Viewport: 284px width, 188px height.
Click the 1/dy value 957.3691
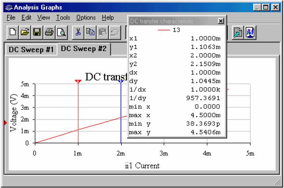coord(203,98)
